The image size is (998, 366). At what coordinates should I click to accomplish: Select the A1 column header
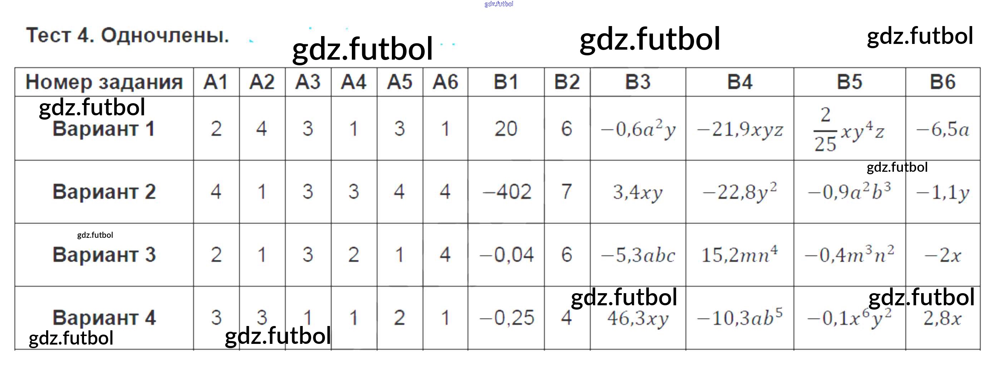[216, 82]
